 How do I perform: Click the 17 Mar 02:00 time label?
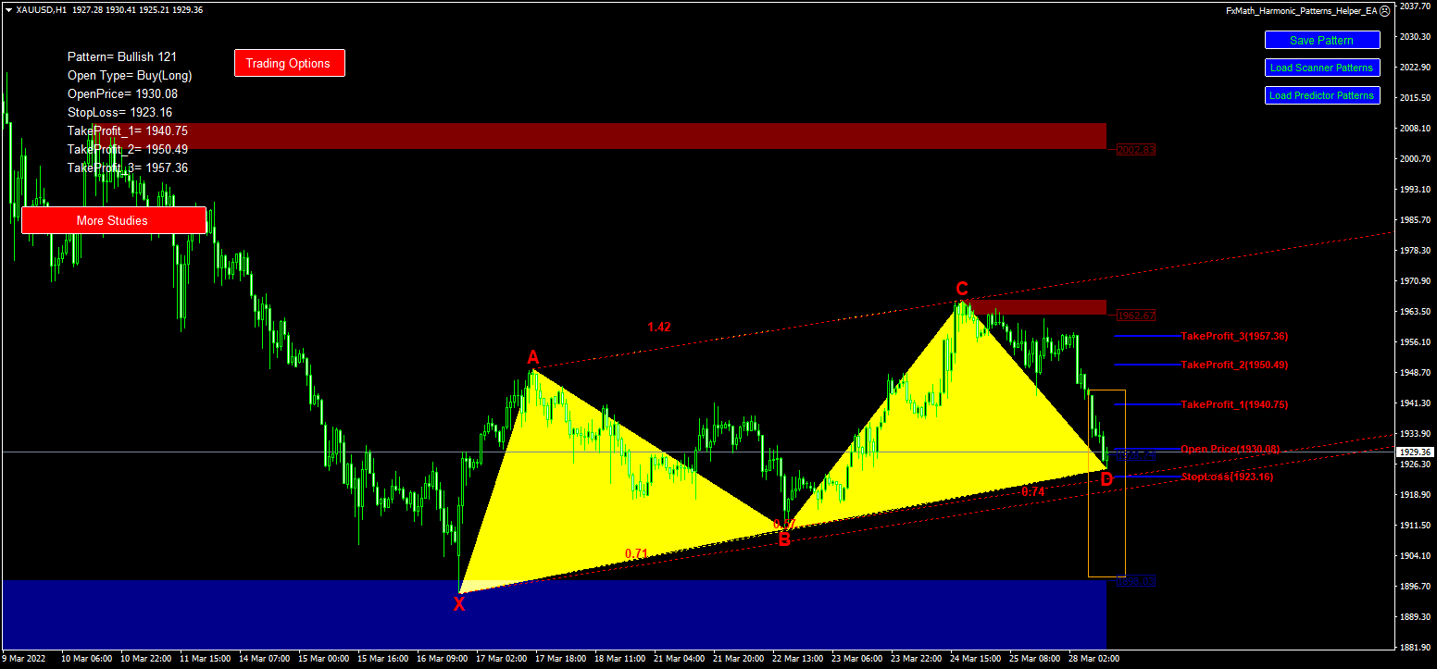(499, 659)
